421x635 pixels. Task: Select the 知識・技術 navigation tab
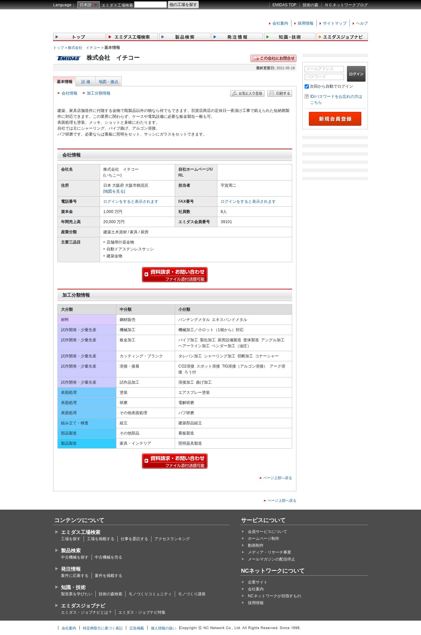(x=290, y=37)
